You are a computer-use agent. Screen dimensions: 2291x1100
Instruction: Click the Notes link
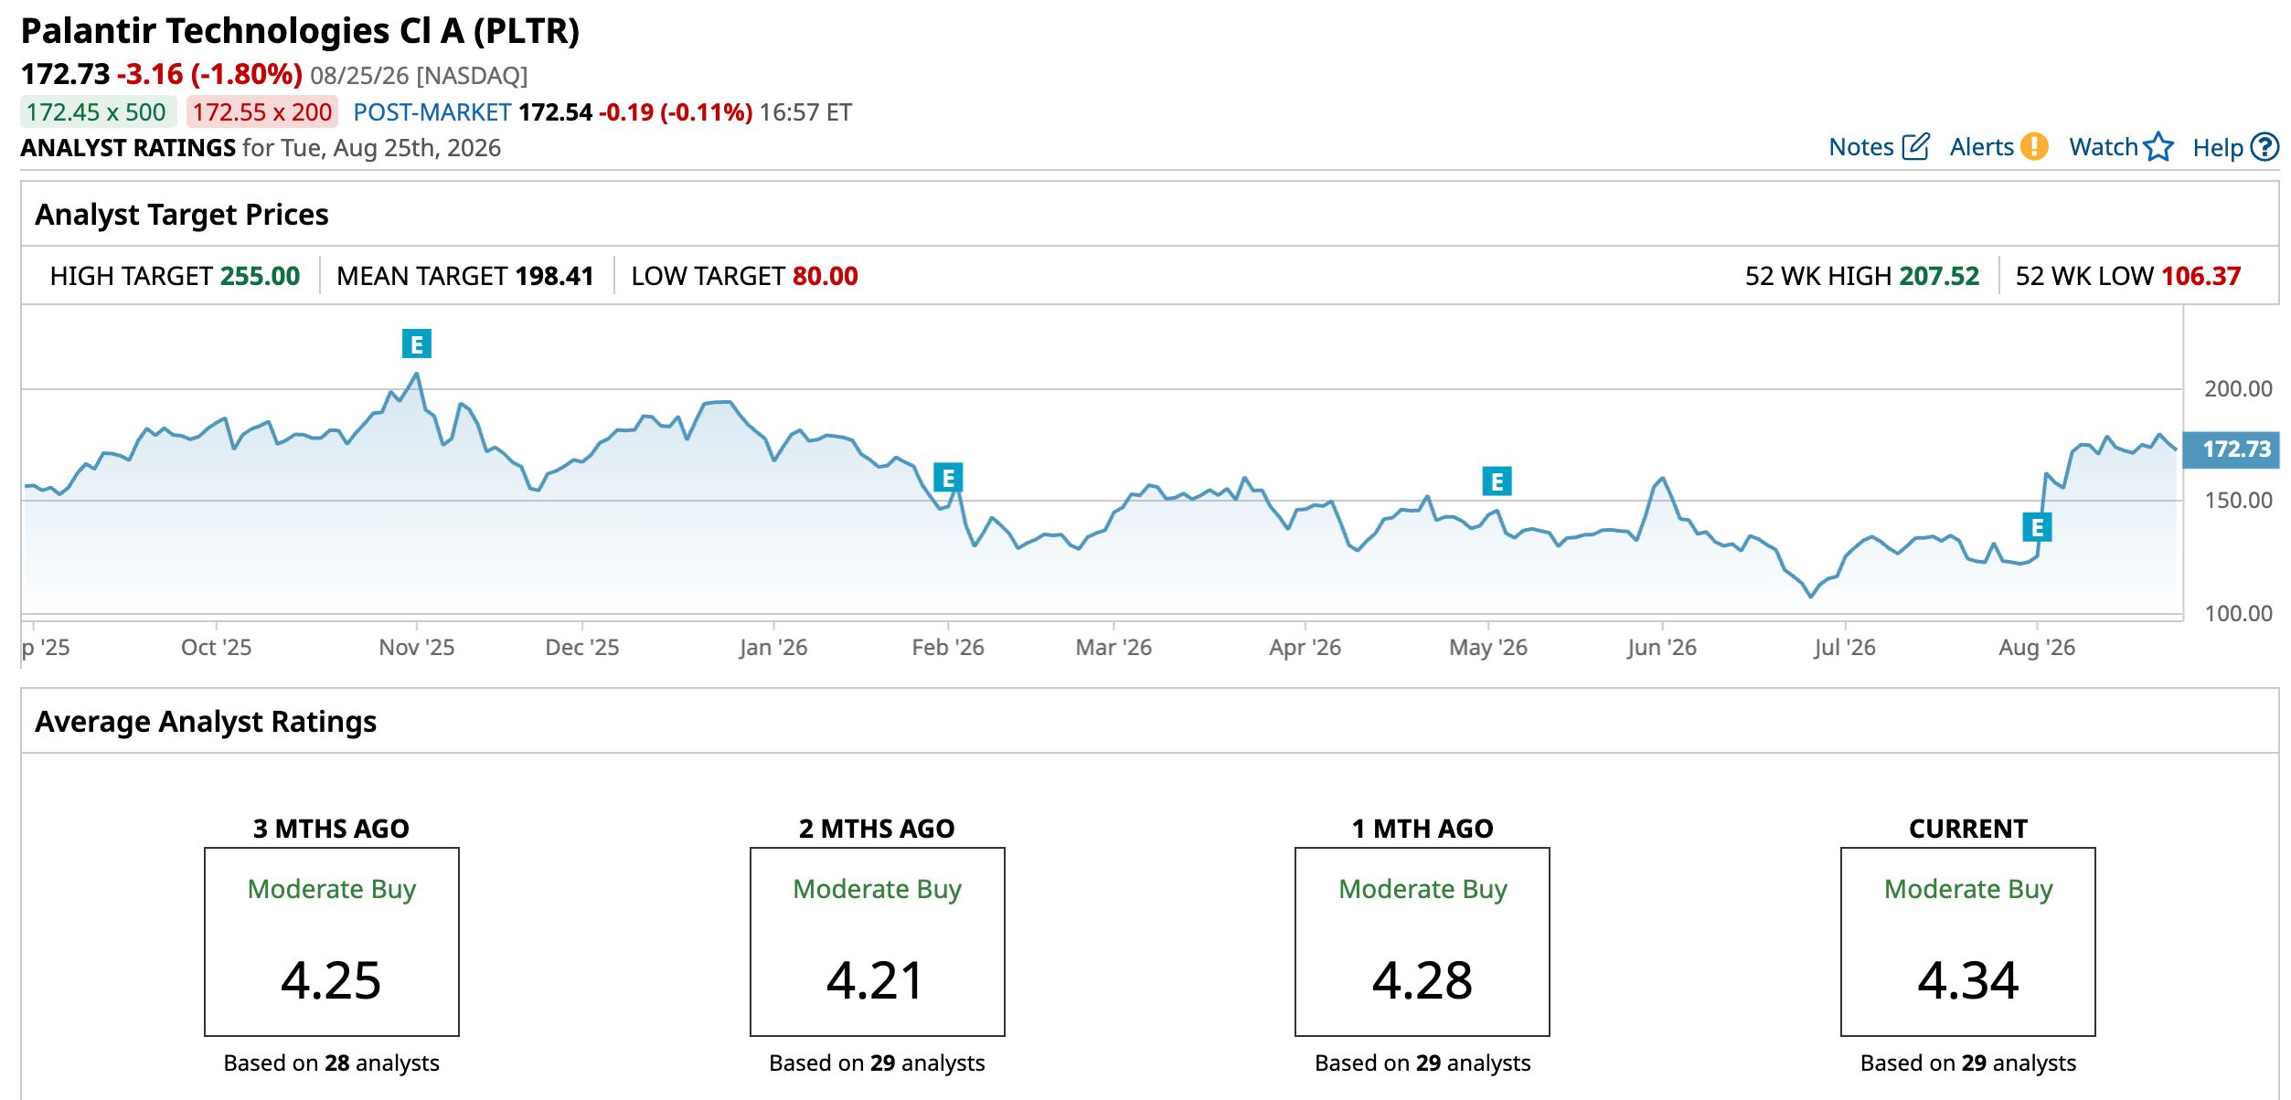(x=1860, y=147)
